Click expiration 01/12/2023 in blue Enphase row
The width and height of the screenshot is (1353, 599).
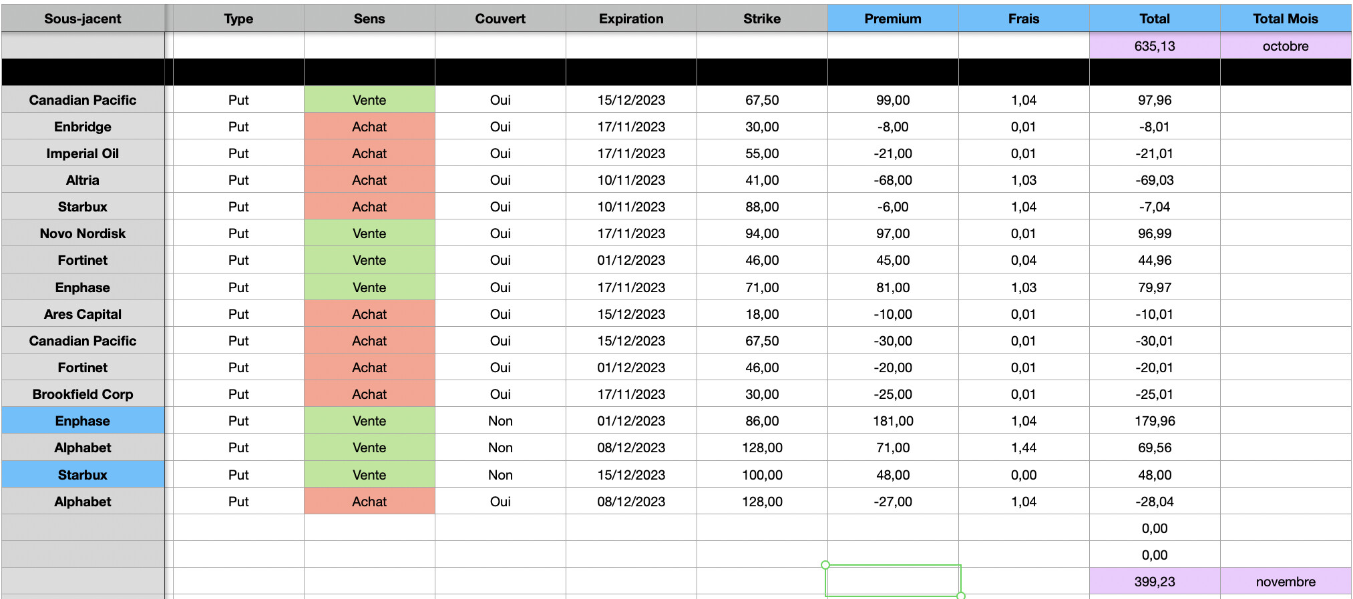[x=631, y=421]
